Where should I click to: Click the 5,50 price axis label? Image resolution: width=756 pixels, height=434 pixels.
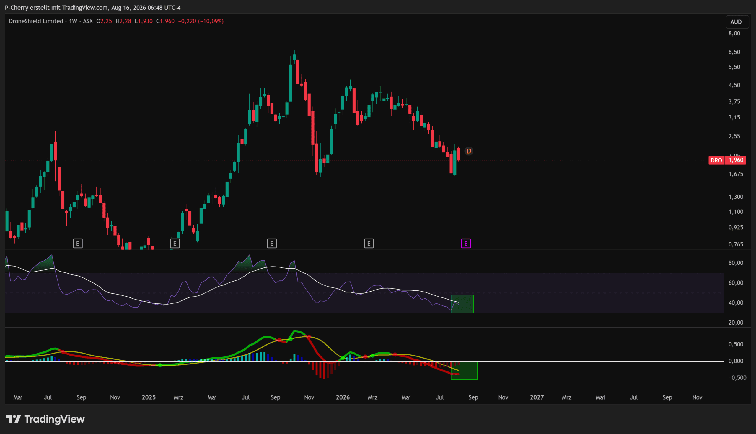[x=734, y=67]
